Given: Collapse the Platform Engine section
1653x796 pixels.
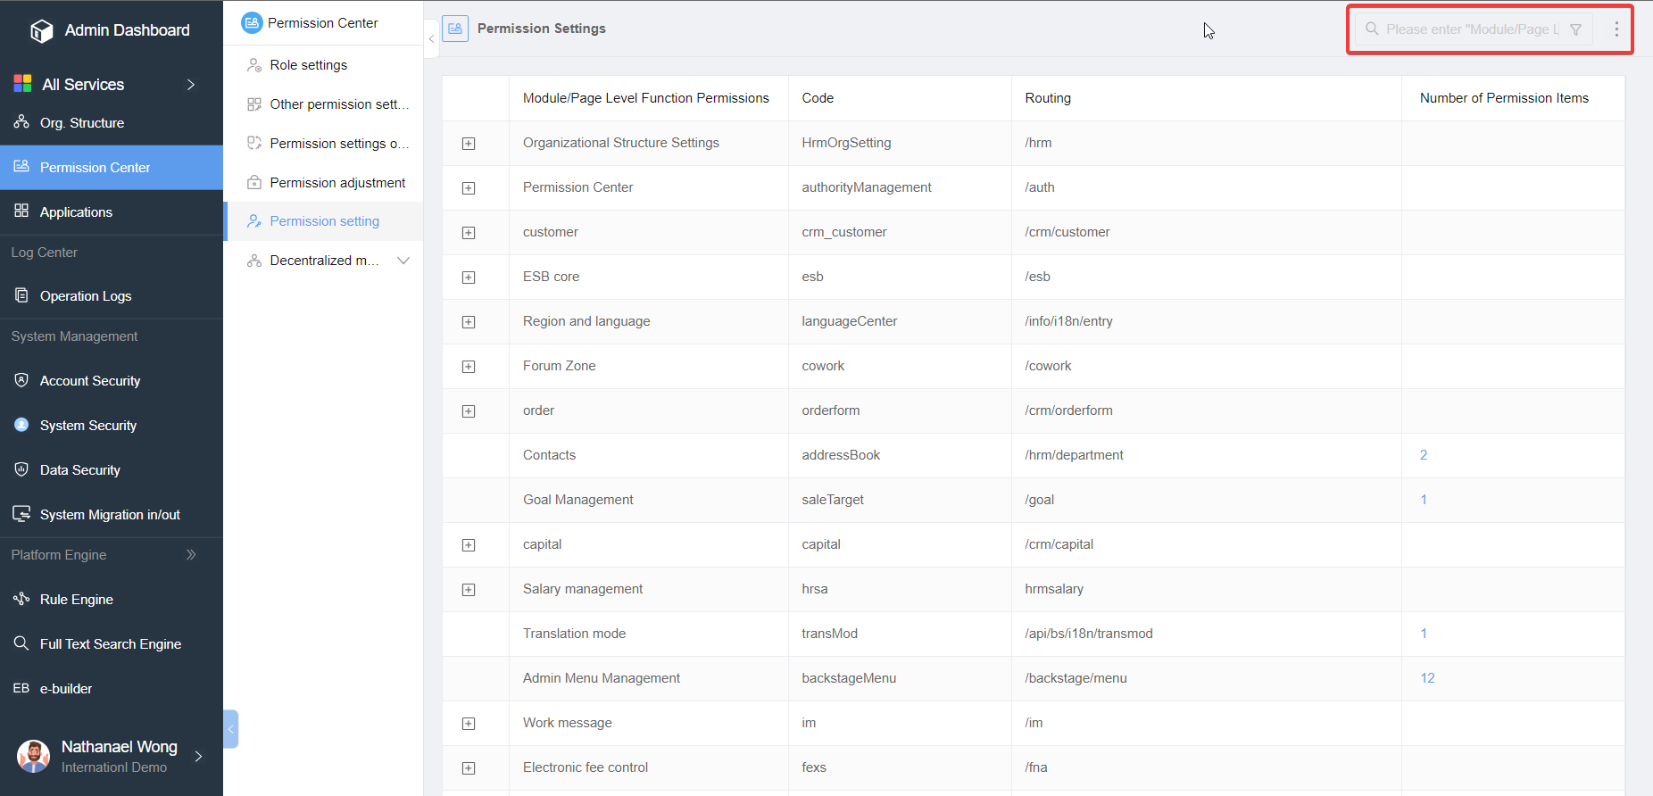Looking at the screenshot, I should coord(190,555).
